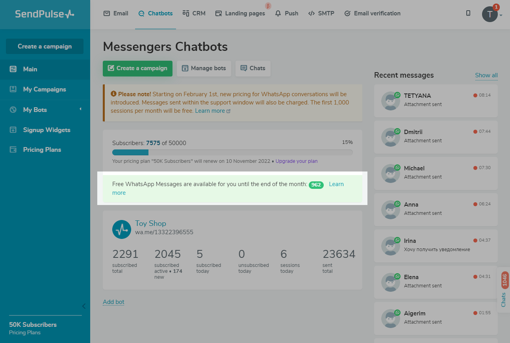Expand the My Bots submenu arrow
This screenshot has width=510, height=343.
pyautogui.click(x=80, y=109)
